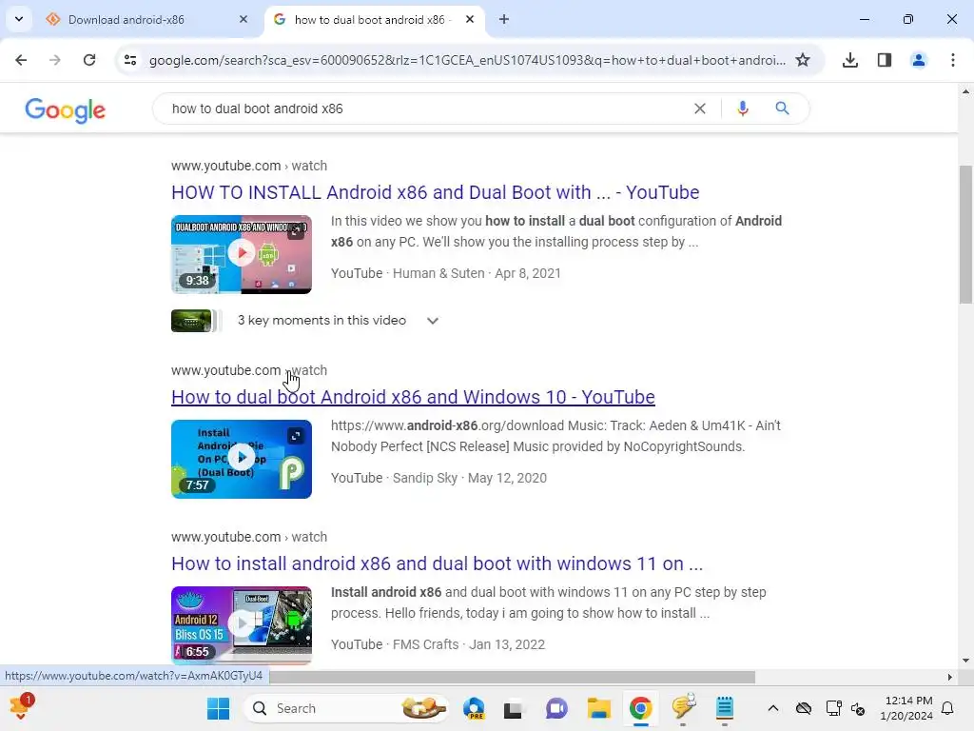Open clock showing 12:14 PM
Viewport: 974px width, 731px height.
pos(906,708)
